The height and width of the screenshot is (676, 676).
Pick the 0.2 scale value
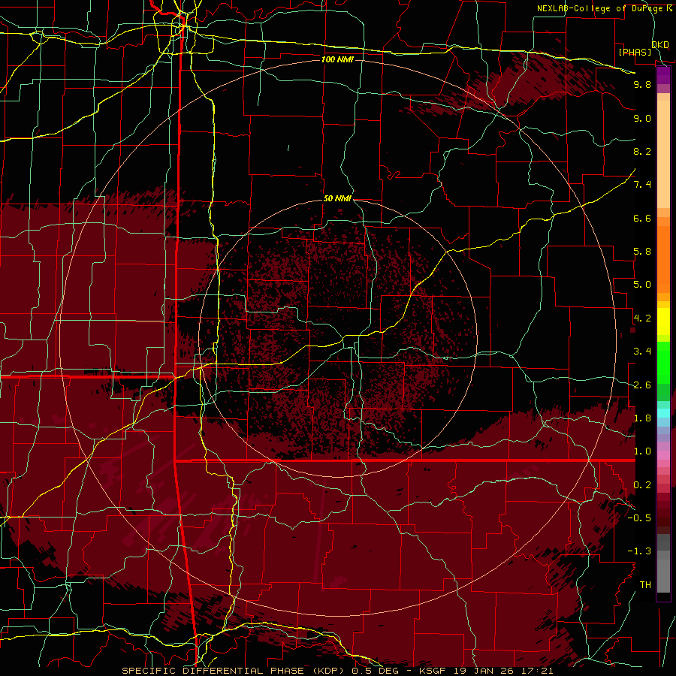click(642, 485)
